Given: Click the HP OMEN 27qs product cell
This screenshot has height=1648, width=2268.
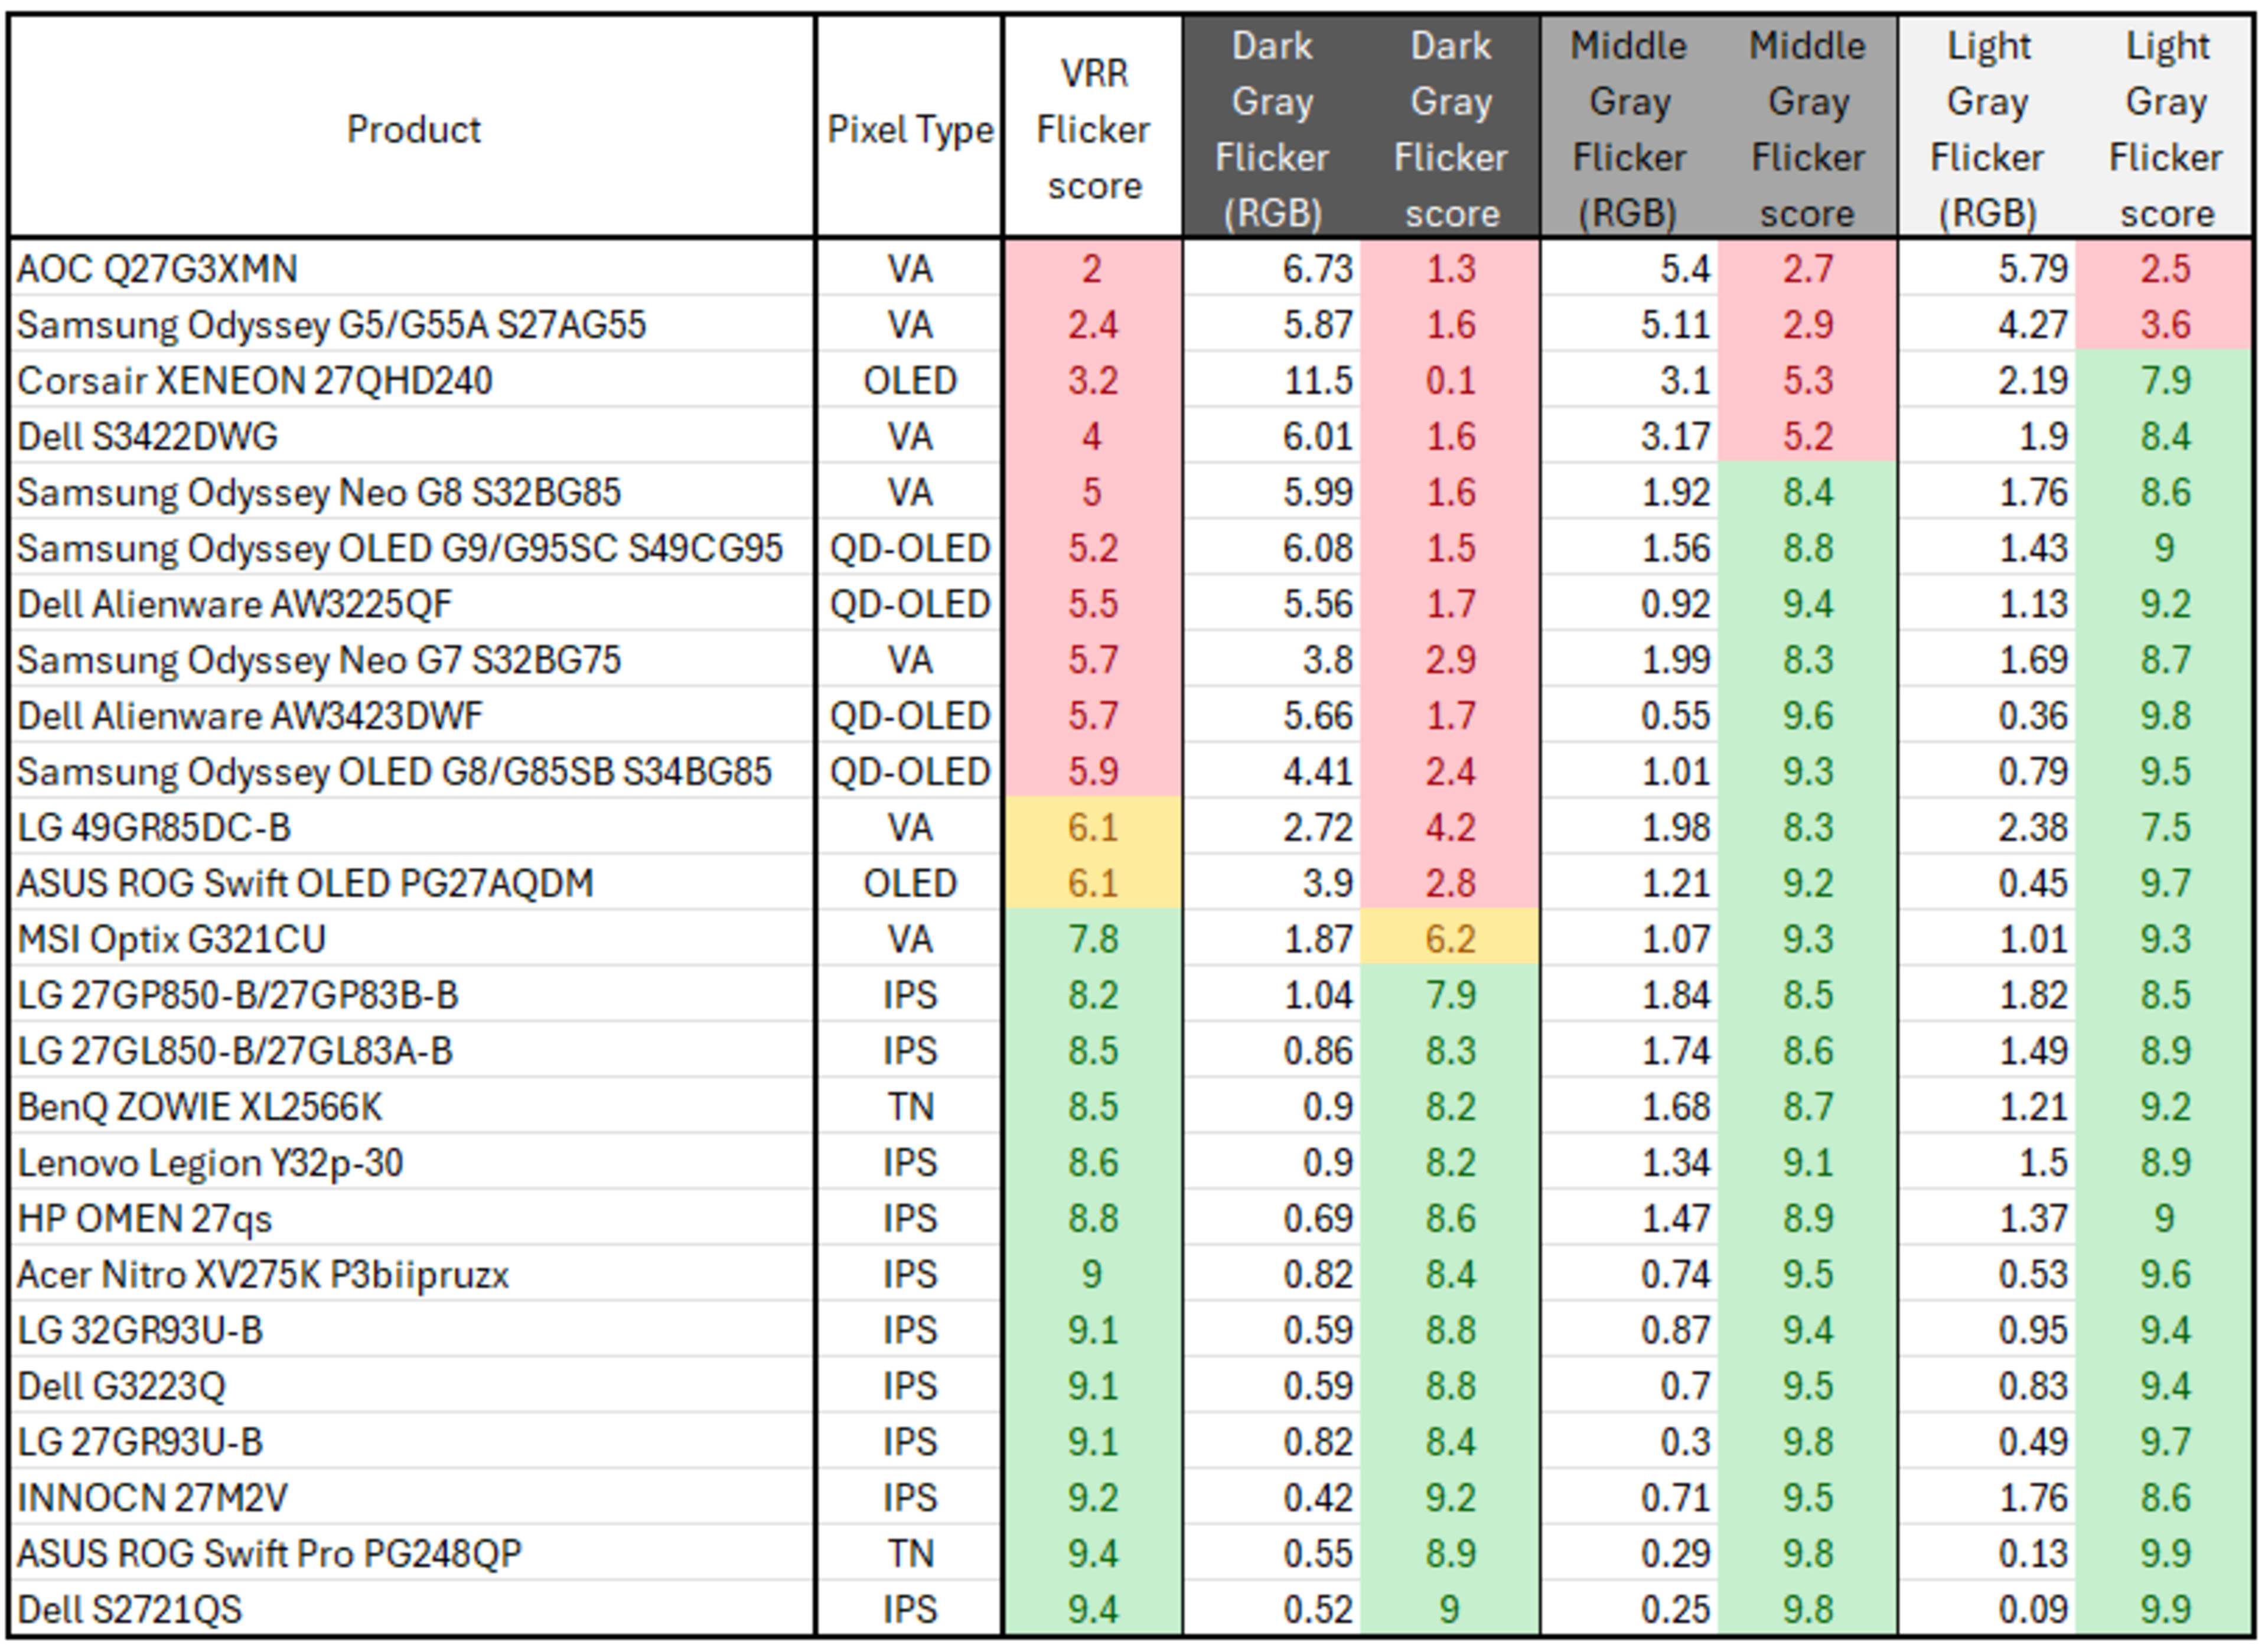Looking at the screenshot, I should [x=145, y=1219].
